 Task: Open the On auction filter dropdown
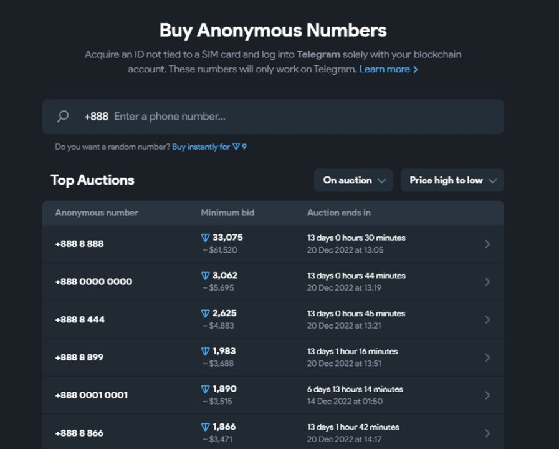353,180
